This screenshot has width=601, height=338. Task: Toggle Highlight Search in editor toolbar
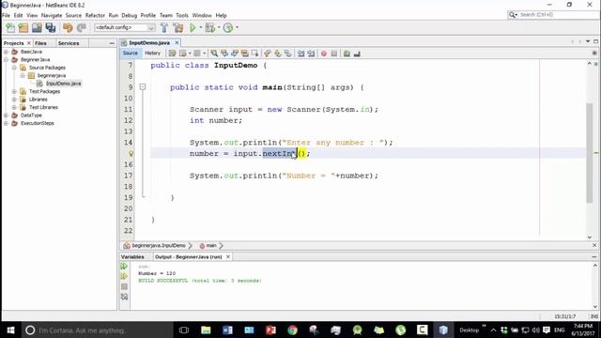pos(244,54)
